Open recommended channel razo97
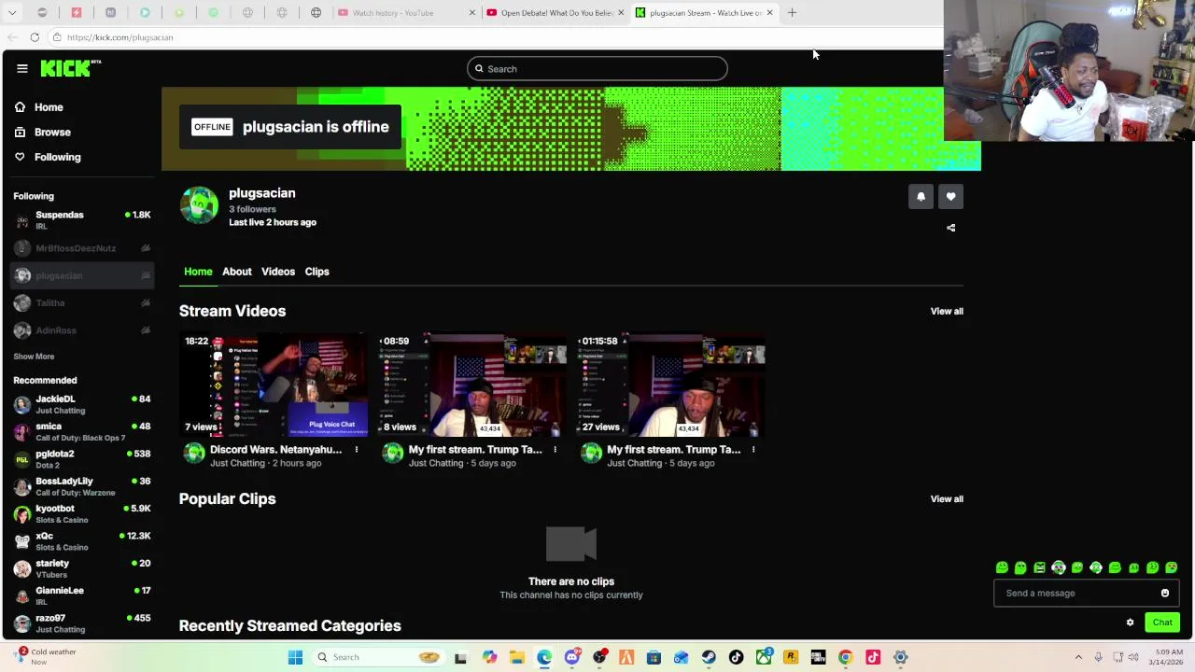This screenshot has width=1195, height=672. (x=82, y=623)
